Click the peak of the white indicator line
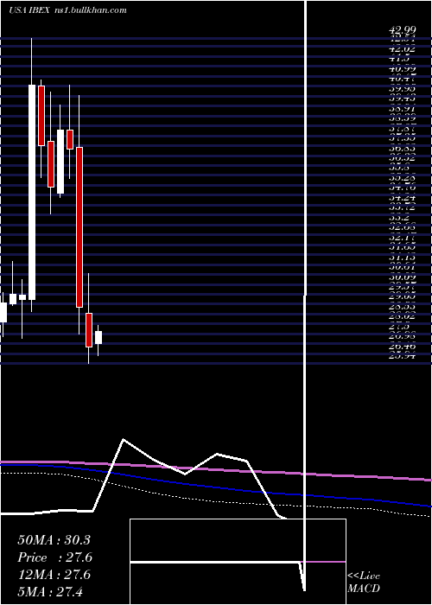This screenshot has height=605, width=432. (x=123, y=439)
